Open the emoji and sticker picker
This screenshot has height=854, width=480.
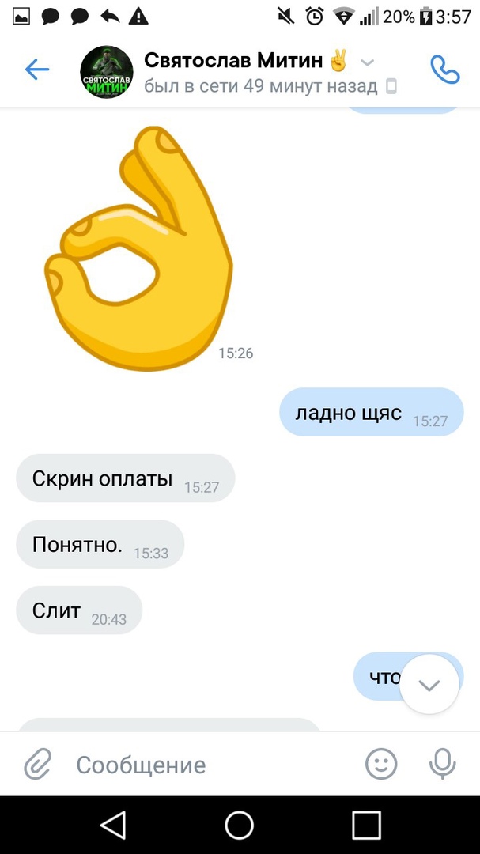point(381,764)
